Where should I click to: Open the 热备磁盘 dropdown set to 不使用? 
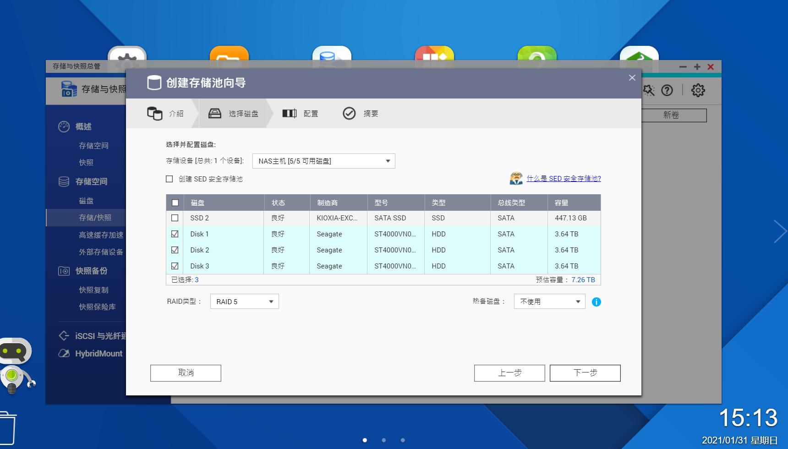(x=549, y=301)
